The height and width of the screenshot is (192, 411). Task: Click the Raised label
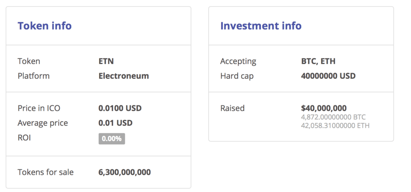pos(232,108)
